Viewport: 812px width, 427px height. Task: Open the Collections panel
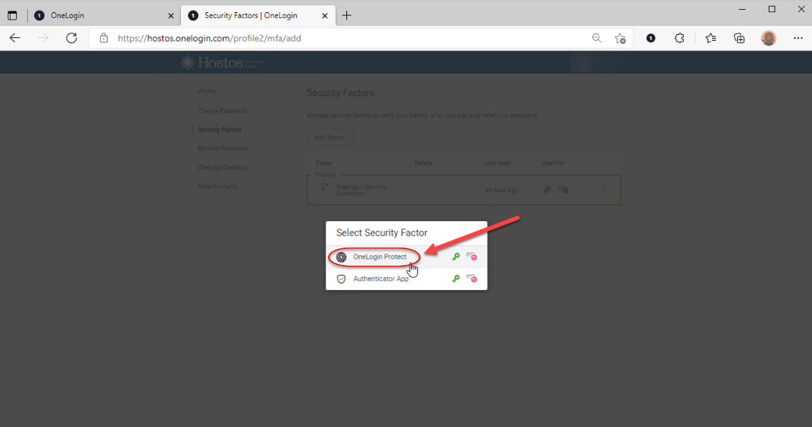(739, 39)
